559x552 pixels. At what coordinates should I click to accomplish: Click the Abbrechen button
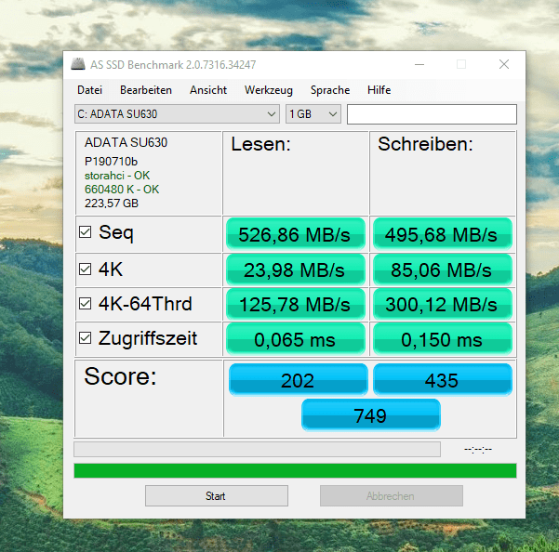392,495
